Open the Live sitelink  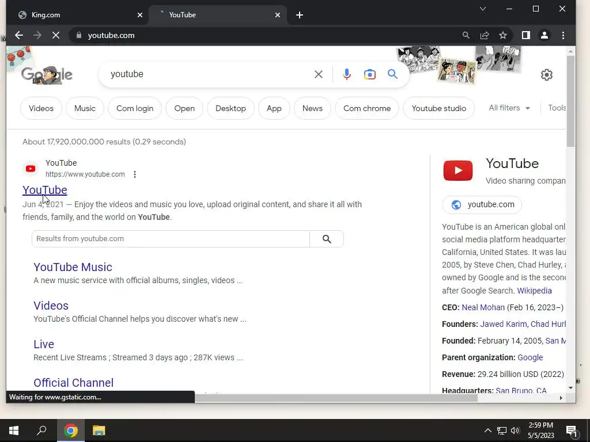44,344
